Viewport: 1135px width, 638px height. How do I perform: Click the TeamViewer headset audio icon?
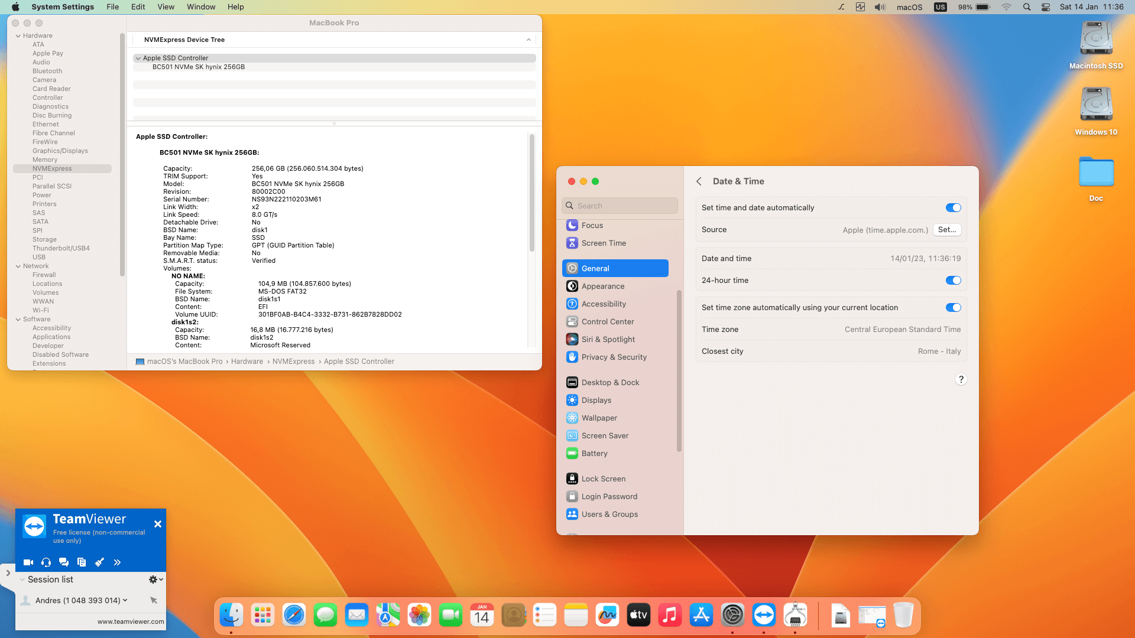pos(46,562)
